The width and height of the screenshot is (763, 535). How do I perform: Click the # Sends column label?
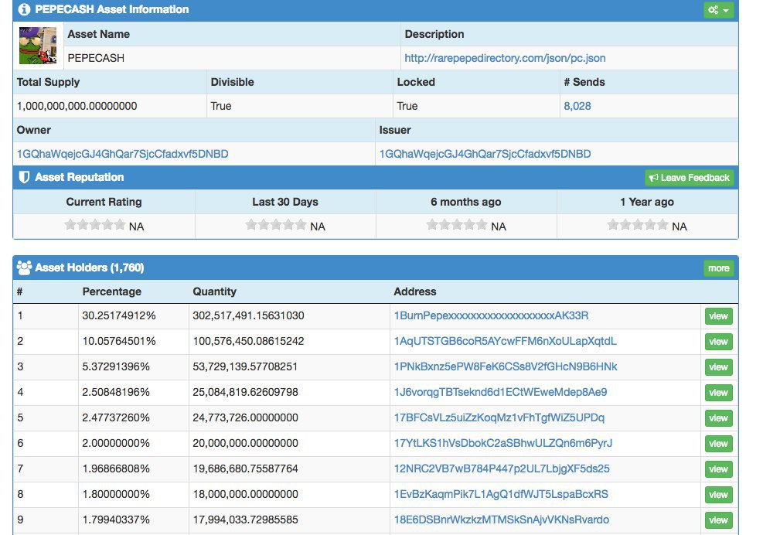(584, 82)
